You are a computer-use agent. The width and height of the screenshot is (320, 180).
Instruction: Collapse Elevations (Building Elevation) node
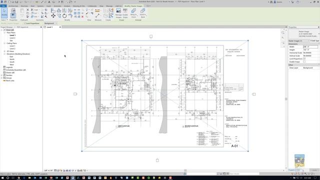tap(4, 54)
